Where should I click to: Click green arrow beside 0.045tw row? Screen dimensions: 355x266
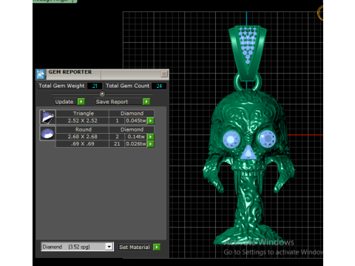point(151,120)
